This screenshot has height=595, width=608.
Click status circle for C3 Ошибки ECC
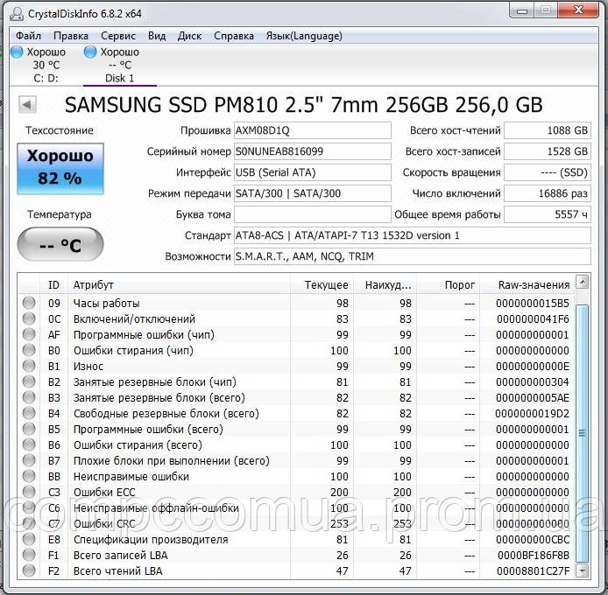pos(29,492)
